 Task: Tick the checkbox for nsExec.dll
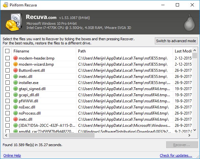coord(7,107)
